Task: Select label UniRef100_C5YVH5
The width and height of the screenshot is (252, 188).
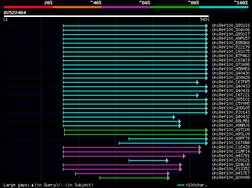Action: tap(231, 103)
